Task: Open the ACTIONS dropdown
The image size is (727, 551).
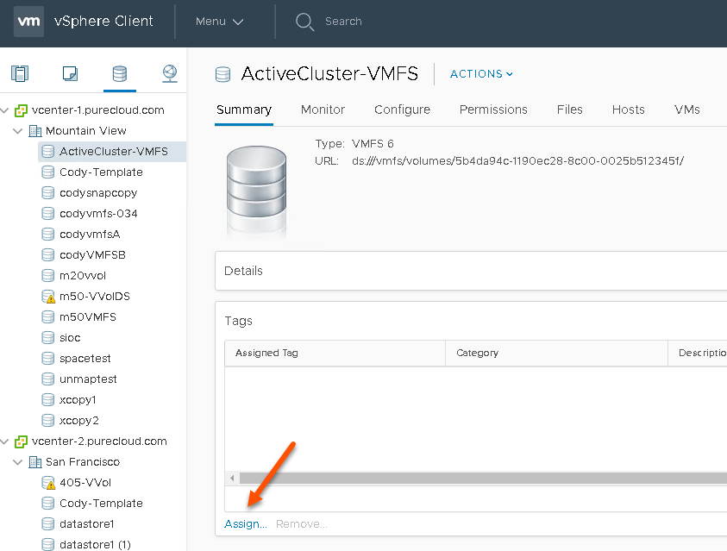Action: 481,74
